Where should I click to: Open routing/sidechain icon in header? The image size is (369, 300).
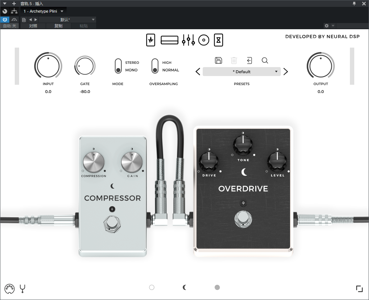click(x=14, y=11)
